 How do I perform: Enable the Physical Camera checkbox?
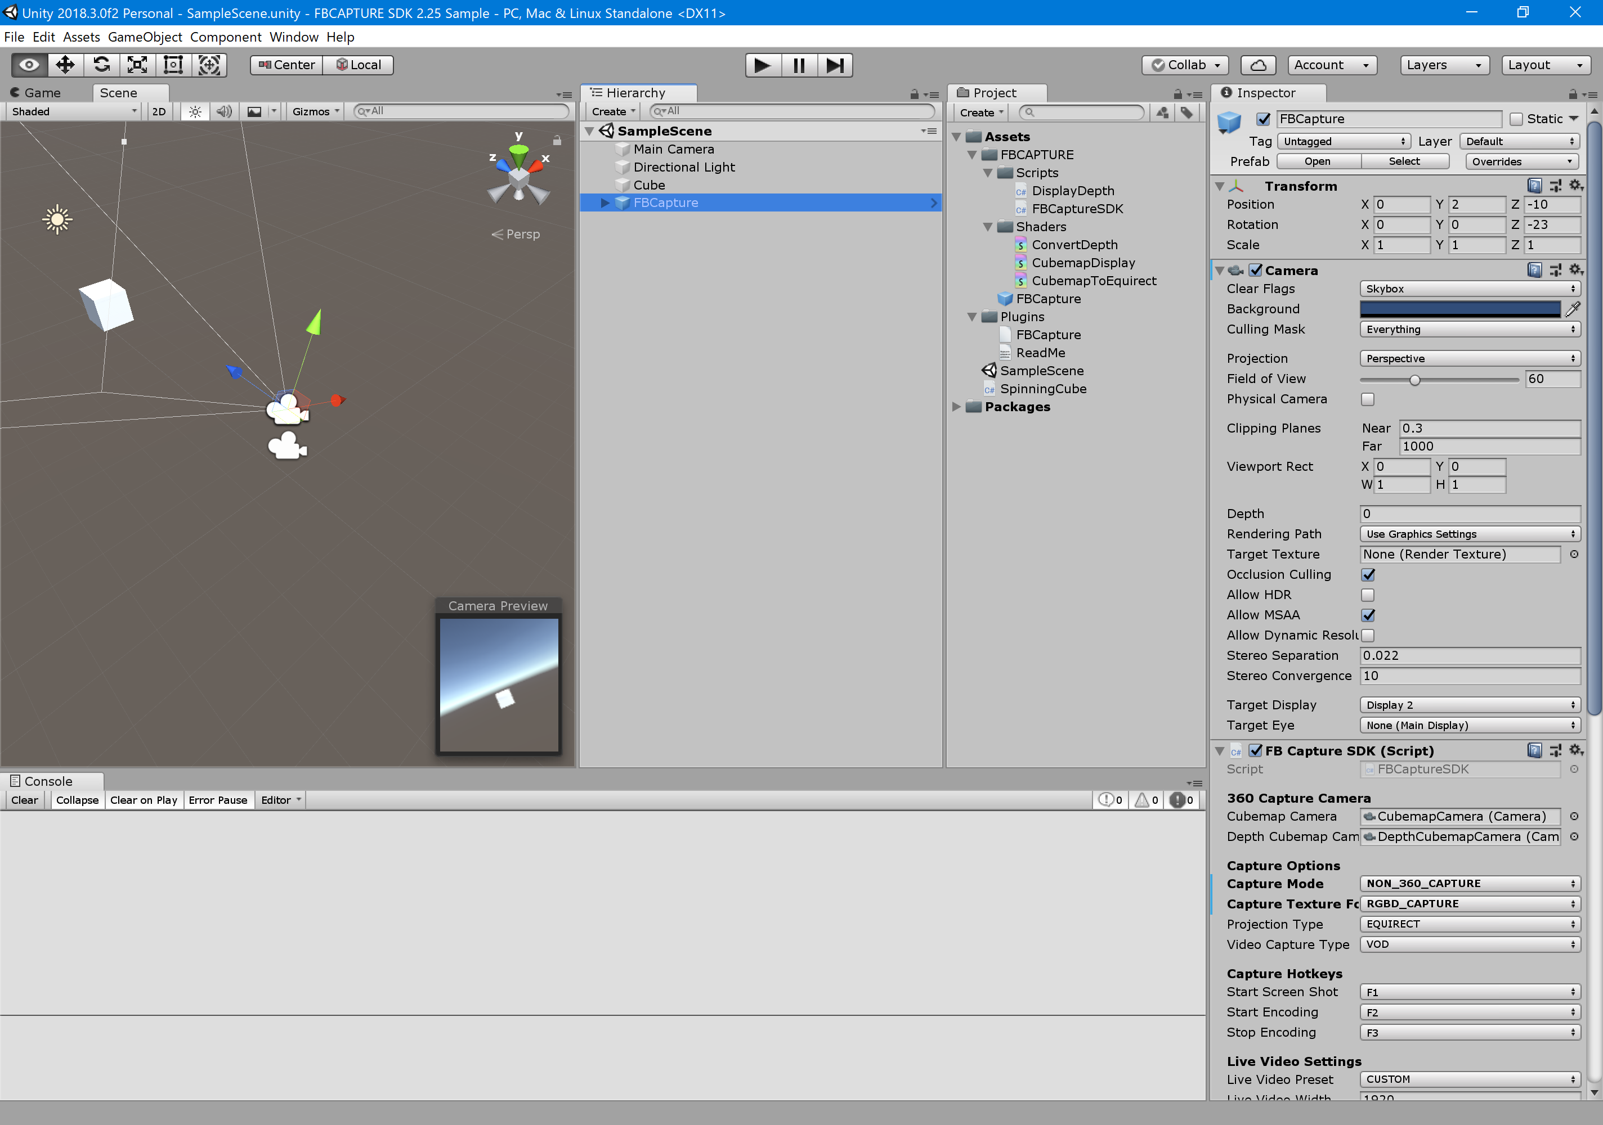pyautogui.click(x=1368, y=399)
